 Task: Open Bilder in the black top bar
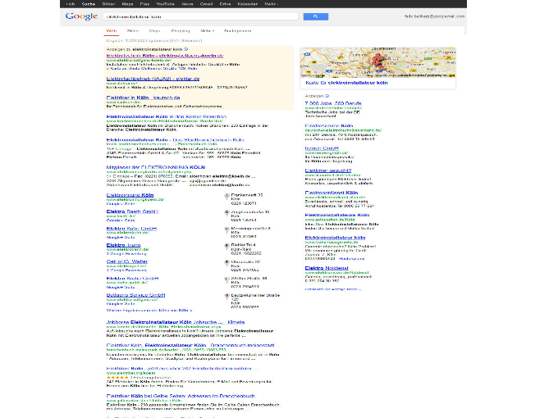tap(108, 4)
